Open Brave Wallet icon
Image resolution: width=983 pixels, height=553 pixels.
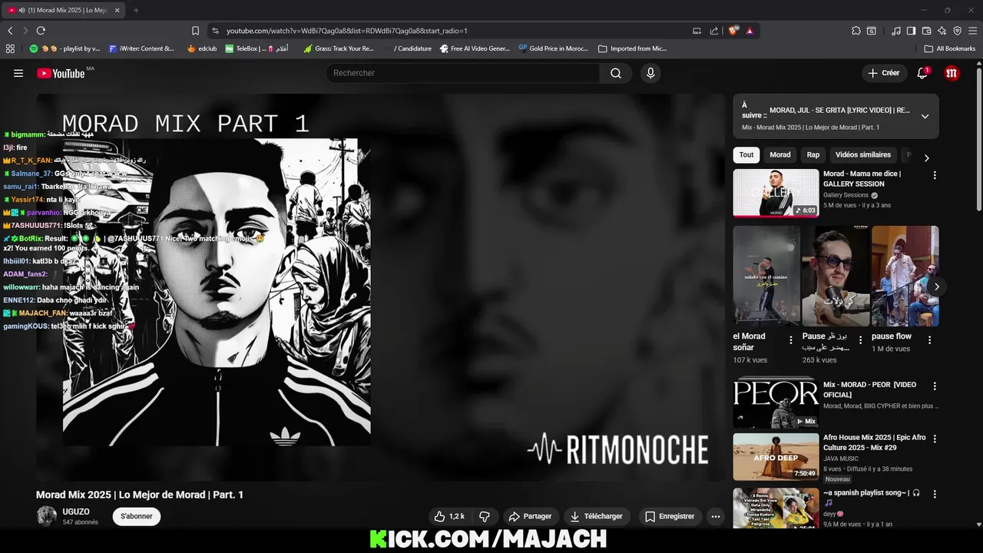pyautogui.click(x=927, y=31)
